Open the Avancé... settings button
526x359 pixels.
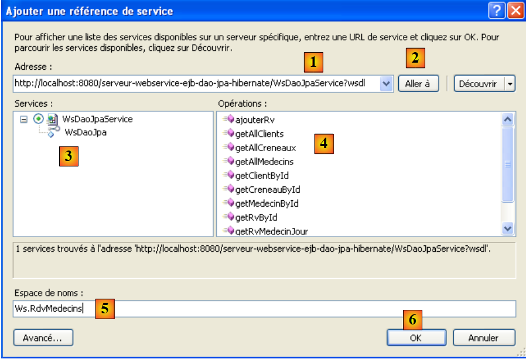click(x=43, y=338)
